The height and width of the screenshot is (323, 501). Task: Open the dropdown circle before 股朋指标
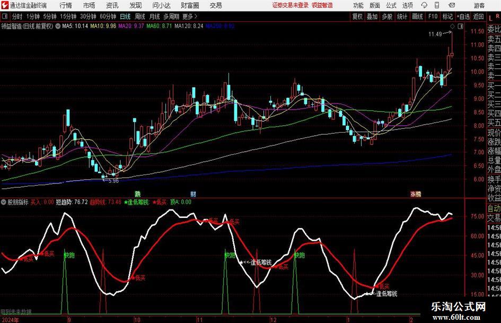(4, 202)
